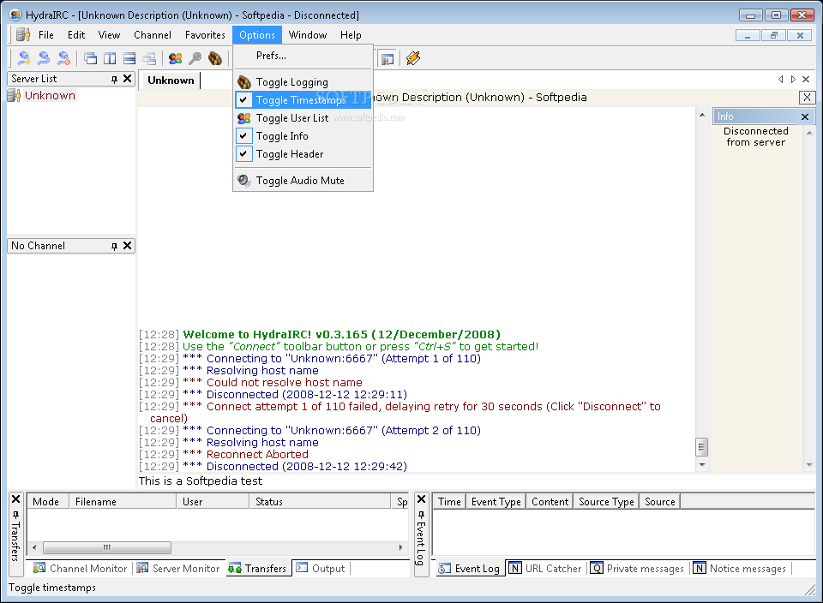
Task: Tile windows horizontally via toolbar icon
Action: tap(129, 58)
